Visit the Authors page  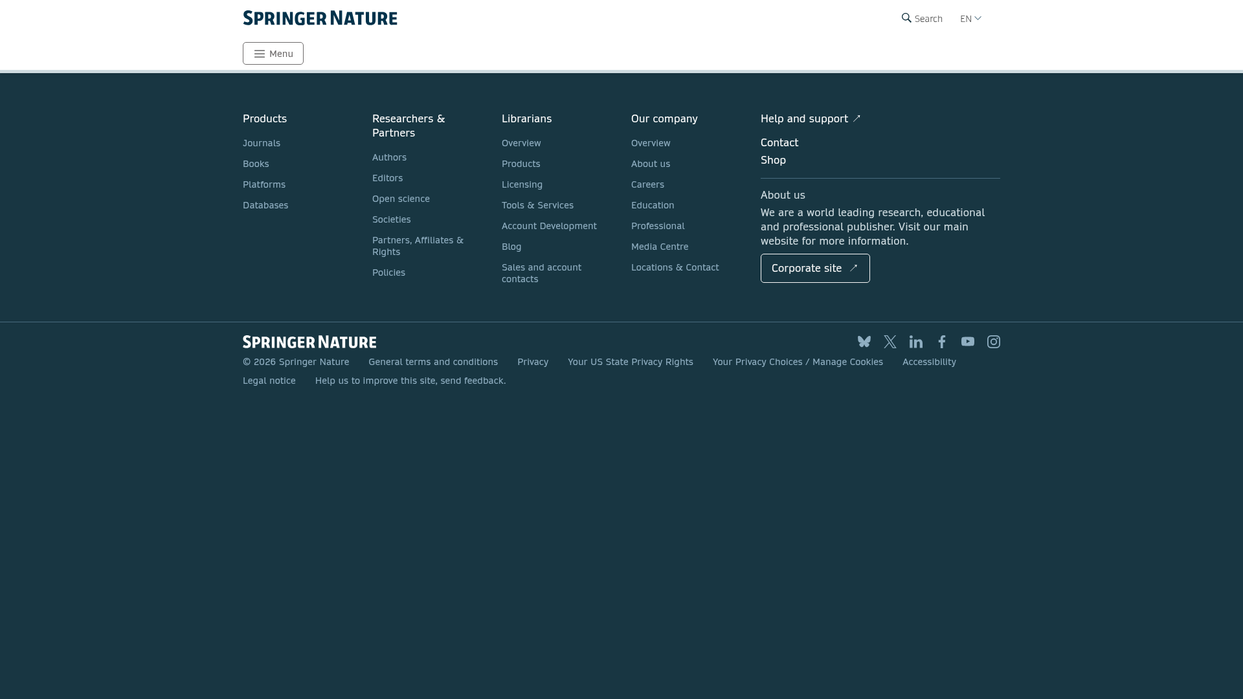pyautogui.click(x=389, y=157)
